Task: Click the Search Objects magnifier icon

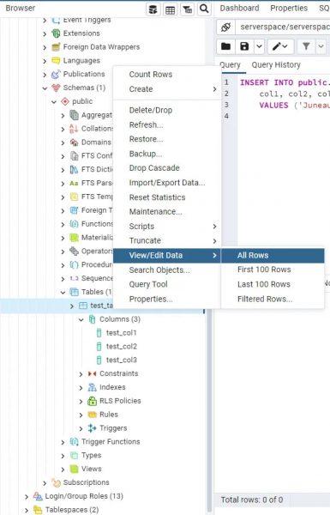Action: (204, 9)
